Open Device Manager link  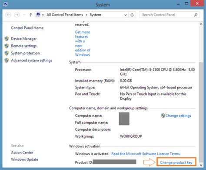(24, 39)
